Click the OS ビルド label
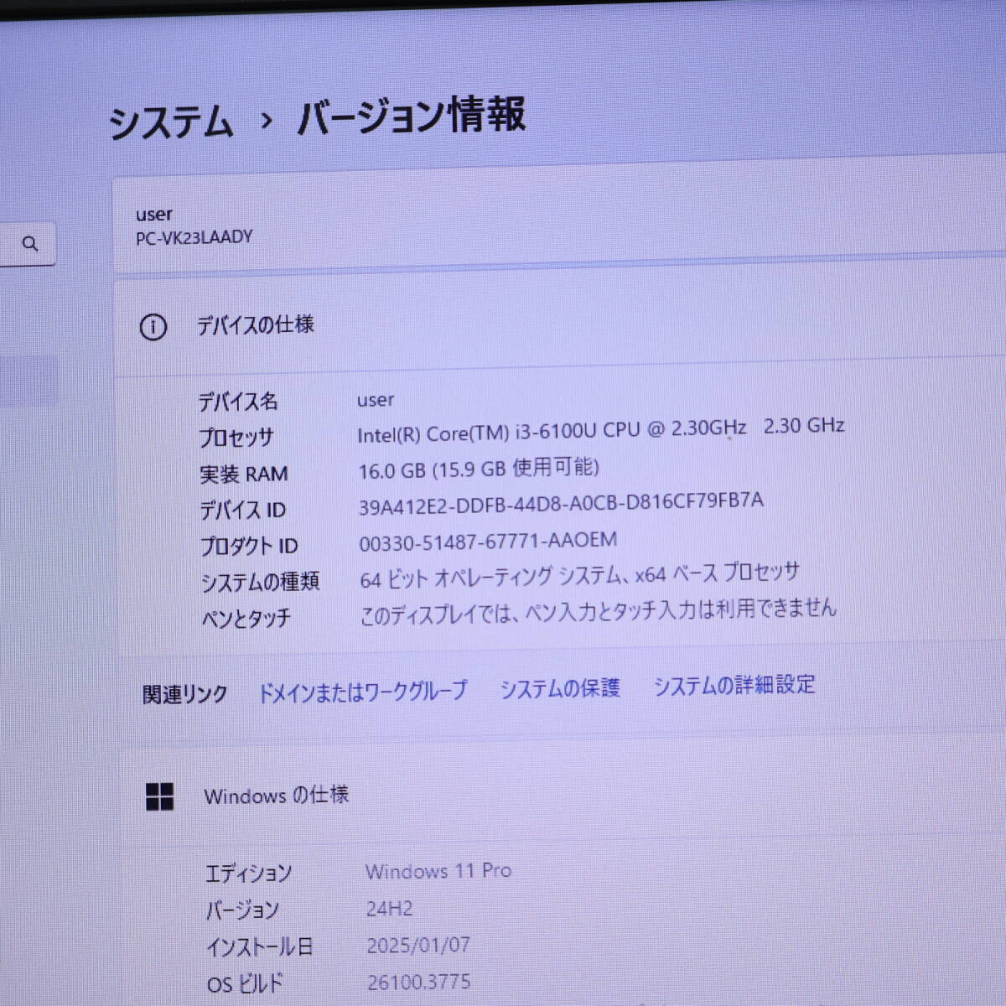The height and width of the screenshot is (1006, 1006). pos(245,983)
